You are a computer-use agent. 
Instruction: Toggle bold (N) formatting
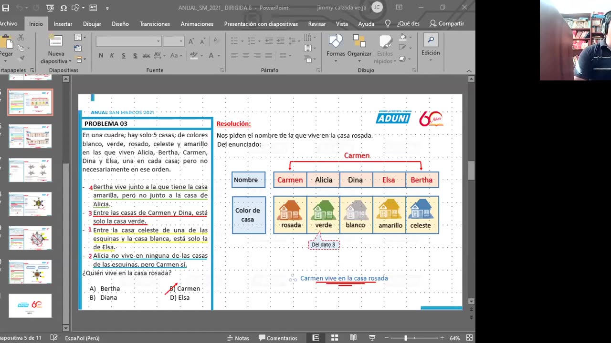coord(101,56)
